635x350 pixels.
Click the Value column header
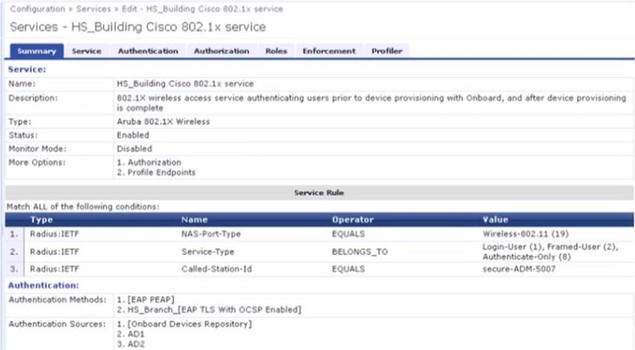coord(495,220)
